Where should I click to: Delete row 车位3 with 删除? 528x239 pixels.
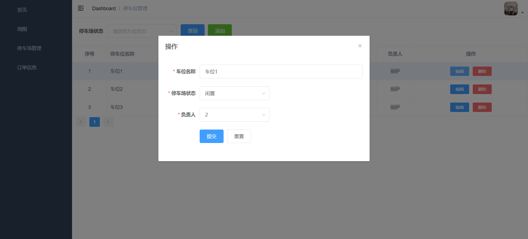(482, 107)
